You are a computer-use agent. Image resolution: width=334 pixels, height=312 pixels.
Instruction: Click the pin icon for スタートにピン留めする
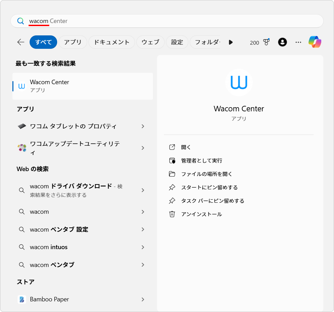tap(172, 187)
